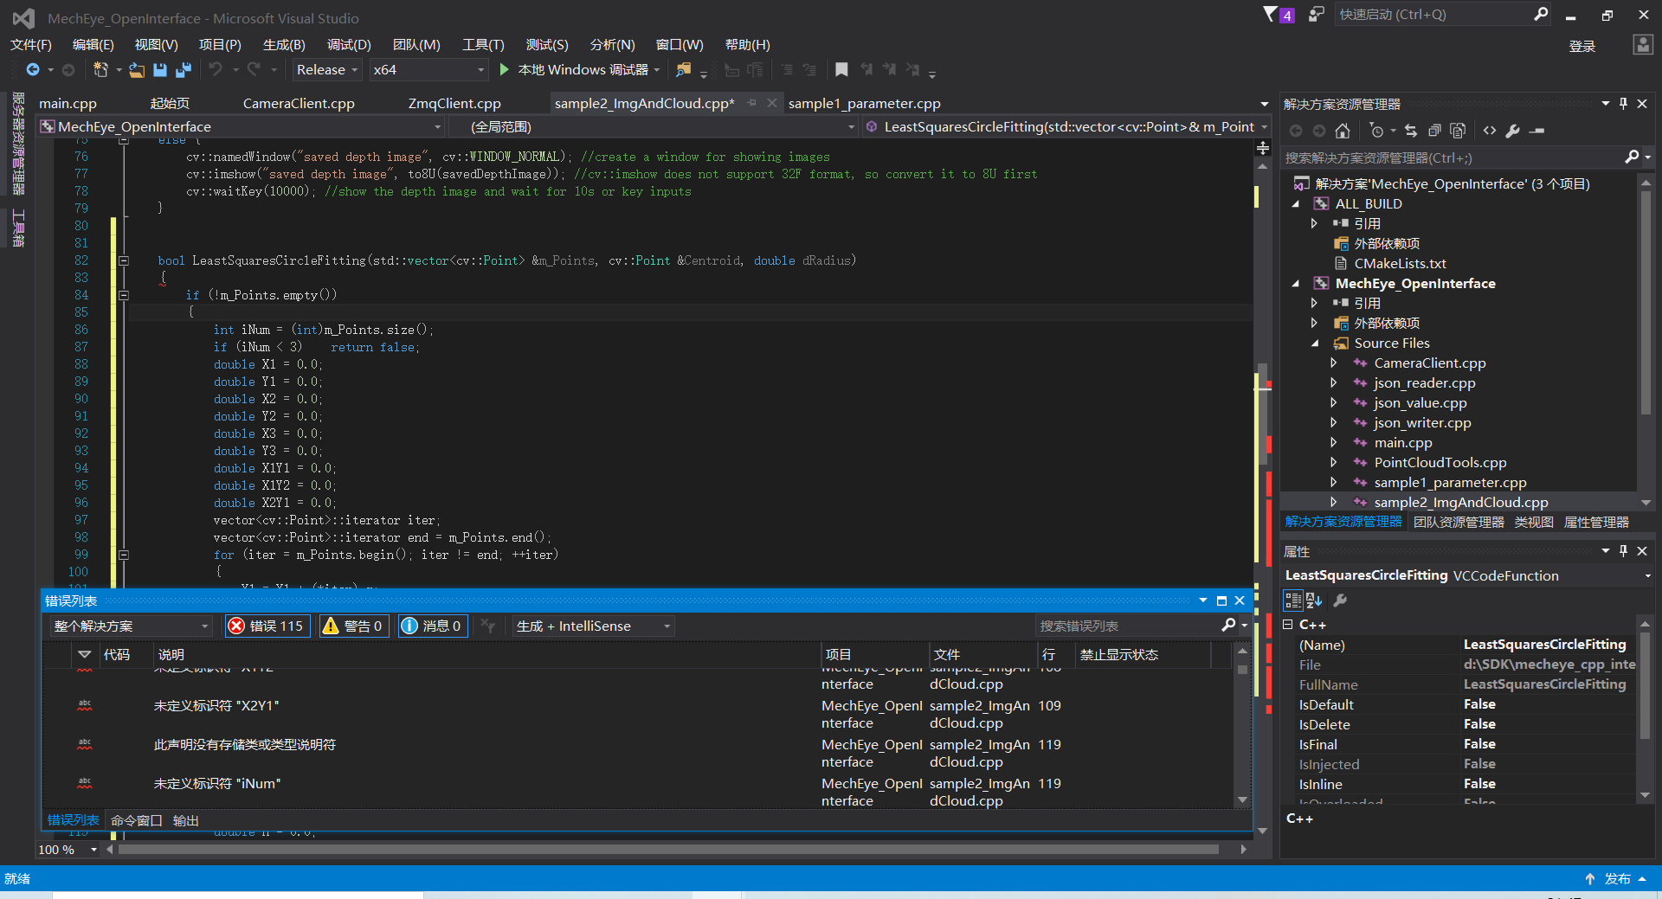Click the categorized view icon in the Properties panel

[1293, 600]
